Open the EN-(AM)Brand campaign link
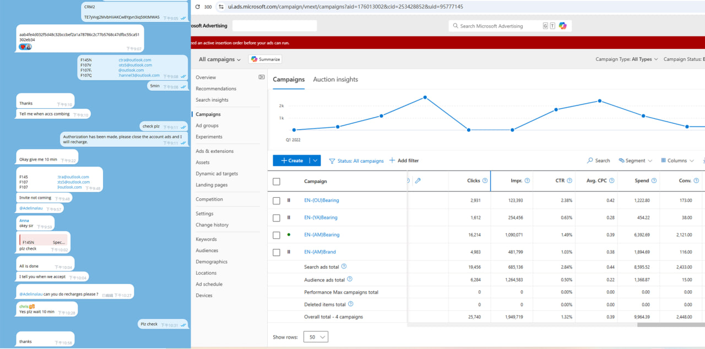 tap(320, 252)
